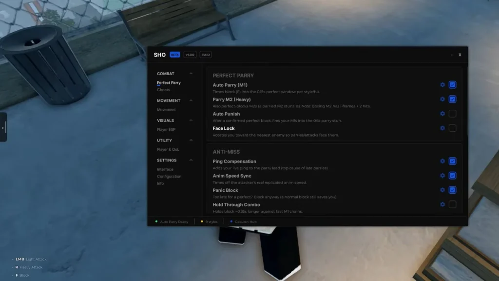The width and height of the screenshot is (499, 281).
Task: Click the PERFECT PARRY section heading
Action: coord(233,76)
